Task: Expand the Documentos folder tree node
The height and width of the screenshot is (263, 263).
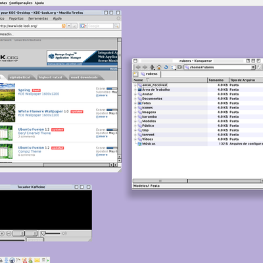Action: tap(135, 99)
